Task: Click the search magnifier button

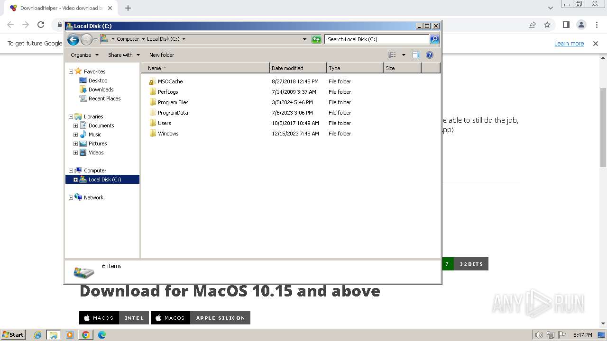Action: click(434, 39)
